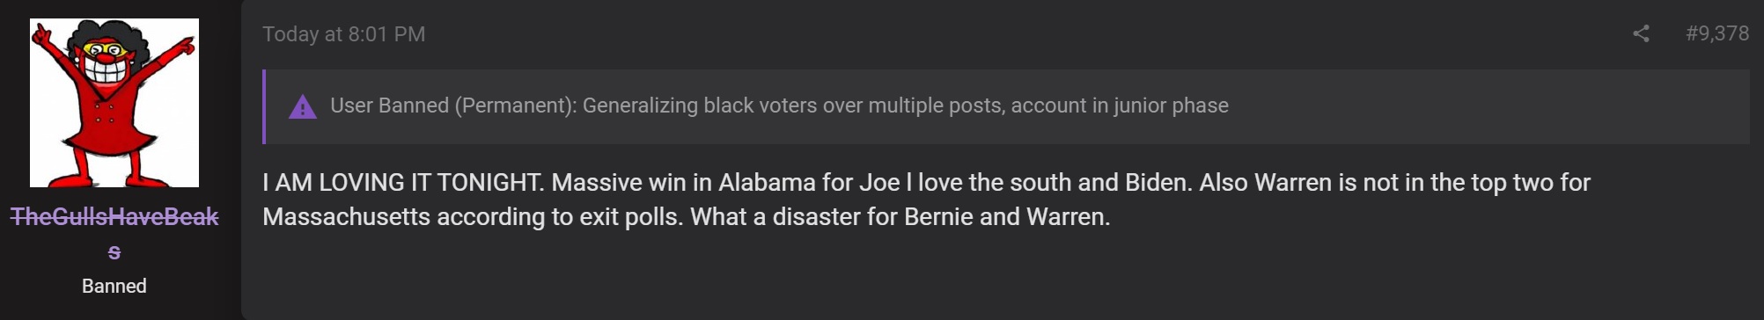The image size is (1764, 320).
Task: Click the 'Today at 8:01 PM' timestamp
Action: pyautogui.click(x=343, y=34)
